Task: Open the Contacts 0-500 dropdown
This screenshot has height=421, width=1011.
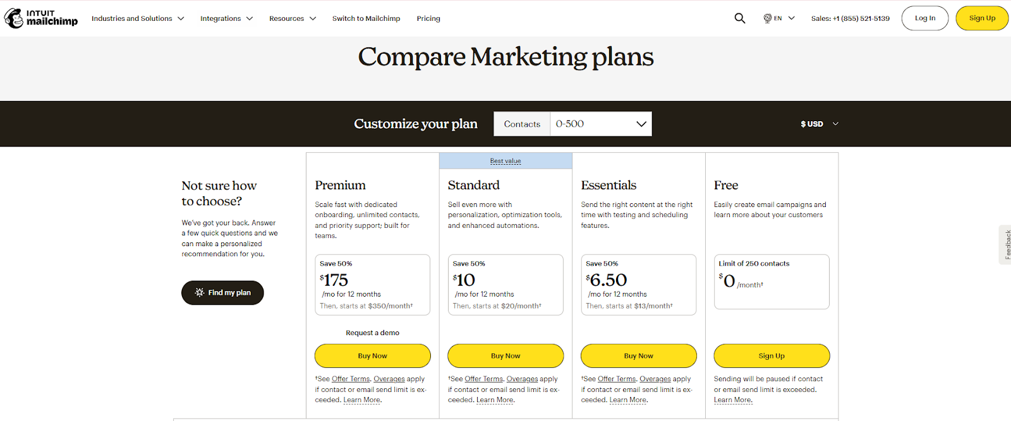Action: [600, 124]
